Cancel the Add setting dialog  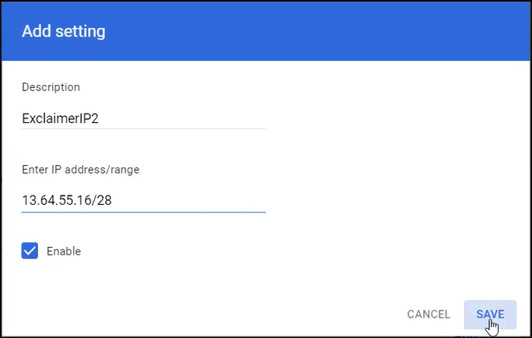428,314
